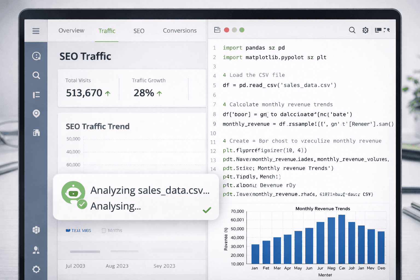The image size is (420, 280).
Task: Click the chat bubble sidebar icon
Action: pos(36,56)
